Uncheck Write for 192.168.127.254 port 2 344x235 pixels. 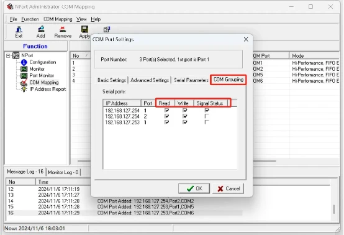[185, 116]
